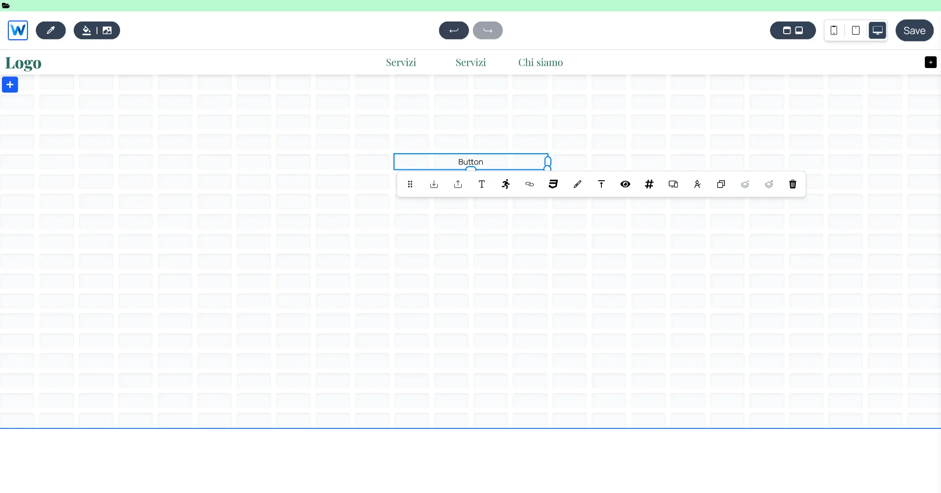
Task: Switch to mobile phone preview
Action: point(834,30)
